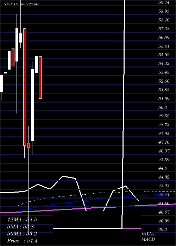Image resolution: width=176 pixels, height=246 pixels.
Task: Click the small red candle near 47.16
Action: coord(29,145)
